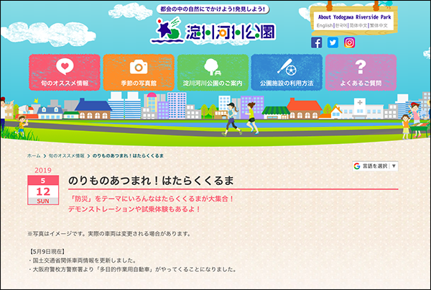Click the About Yodogawa Riverside Park heading
431x290 pixels.
pyautogui.click(x=353, y=16)
